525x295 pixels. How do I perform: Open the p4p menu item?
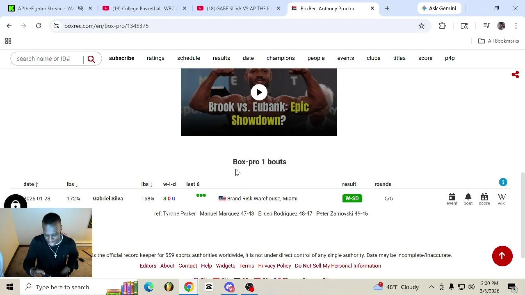450,58
